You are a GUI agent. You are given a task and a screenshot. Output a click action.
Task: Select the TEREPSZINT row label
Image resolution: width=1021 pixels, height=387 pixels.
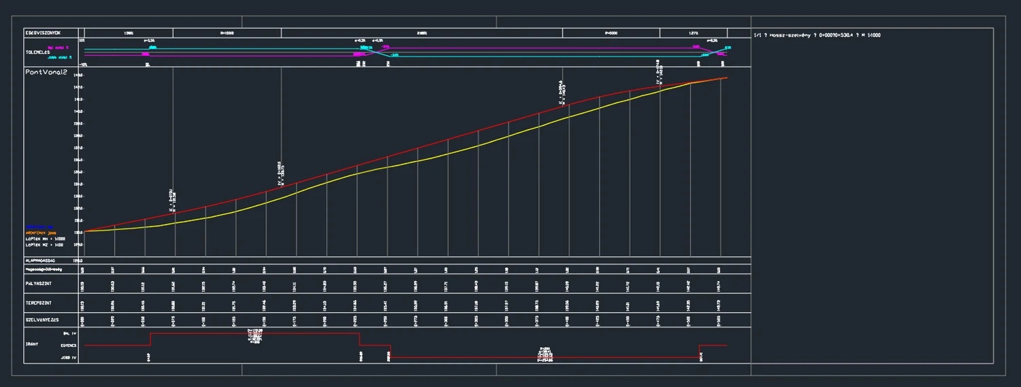pos(37,303)
